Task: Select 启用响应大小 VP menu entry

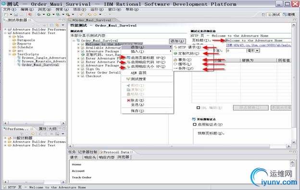Action: 148,66
